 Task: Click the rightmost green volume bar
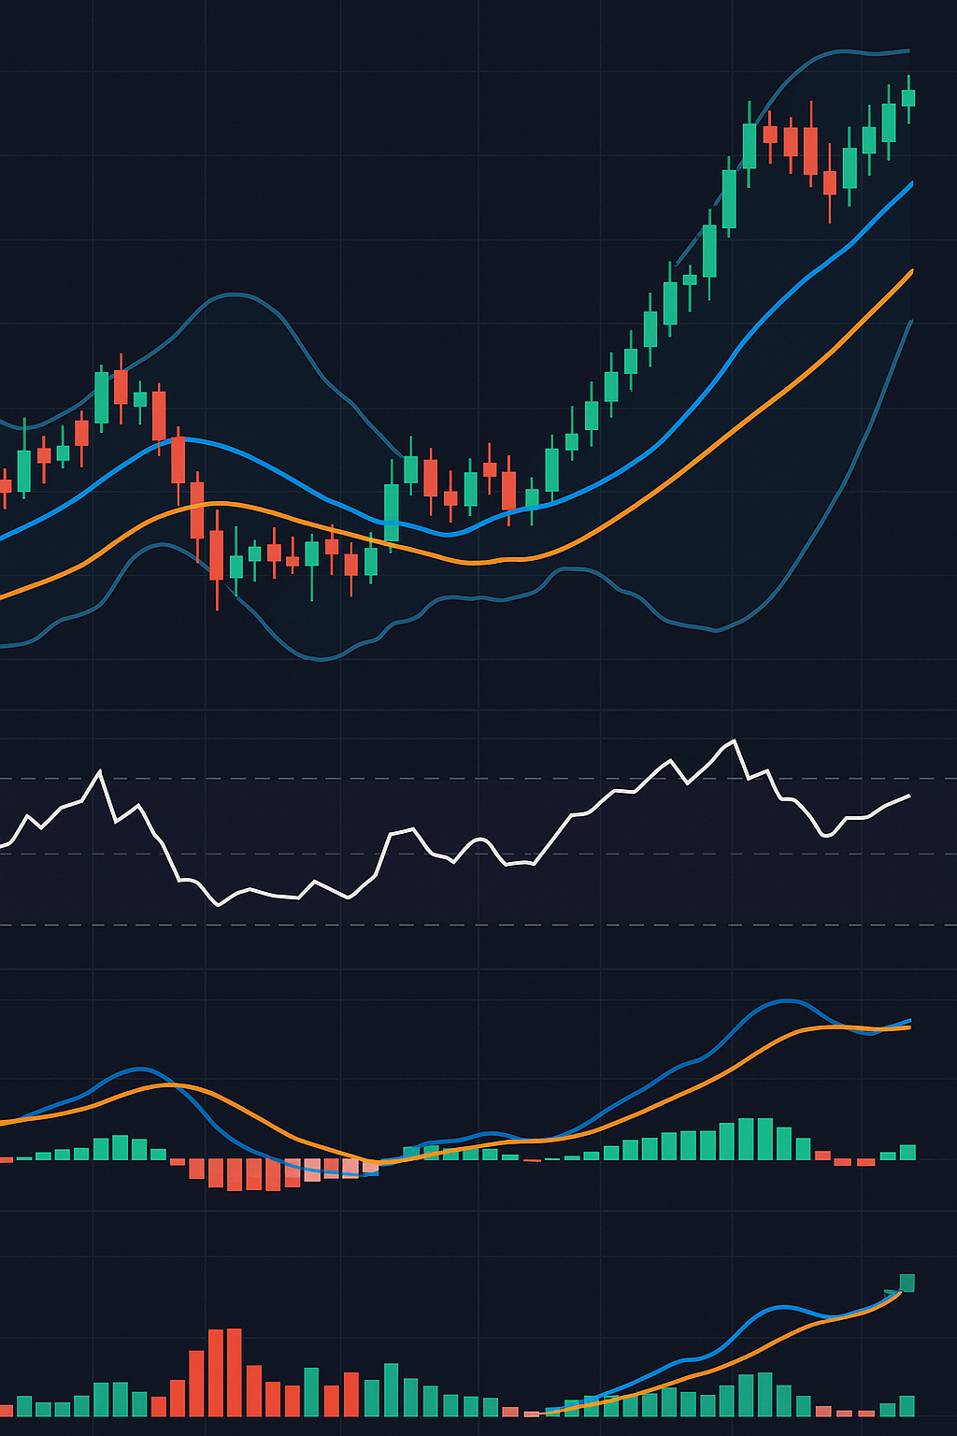click(x=907, y=1406)
